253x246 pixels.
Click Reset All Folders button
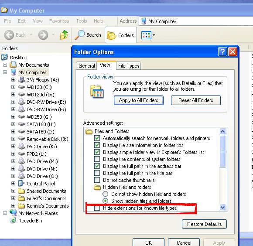pyautogui.click(x=196, y=100)
